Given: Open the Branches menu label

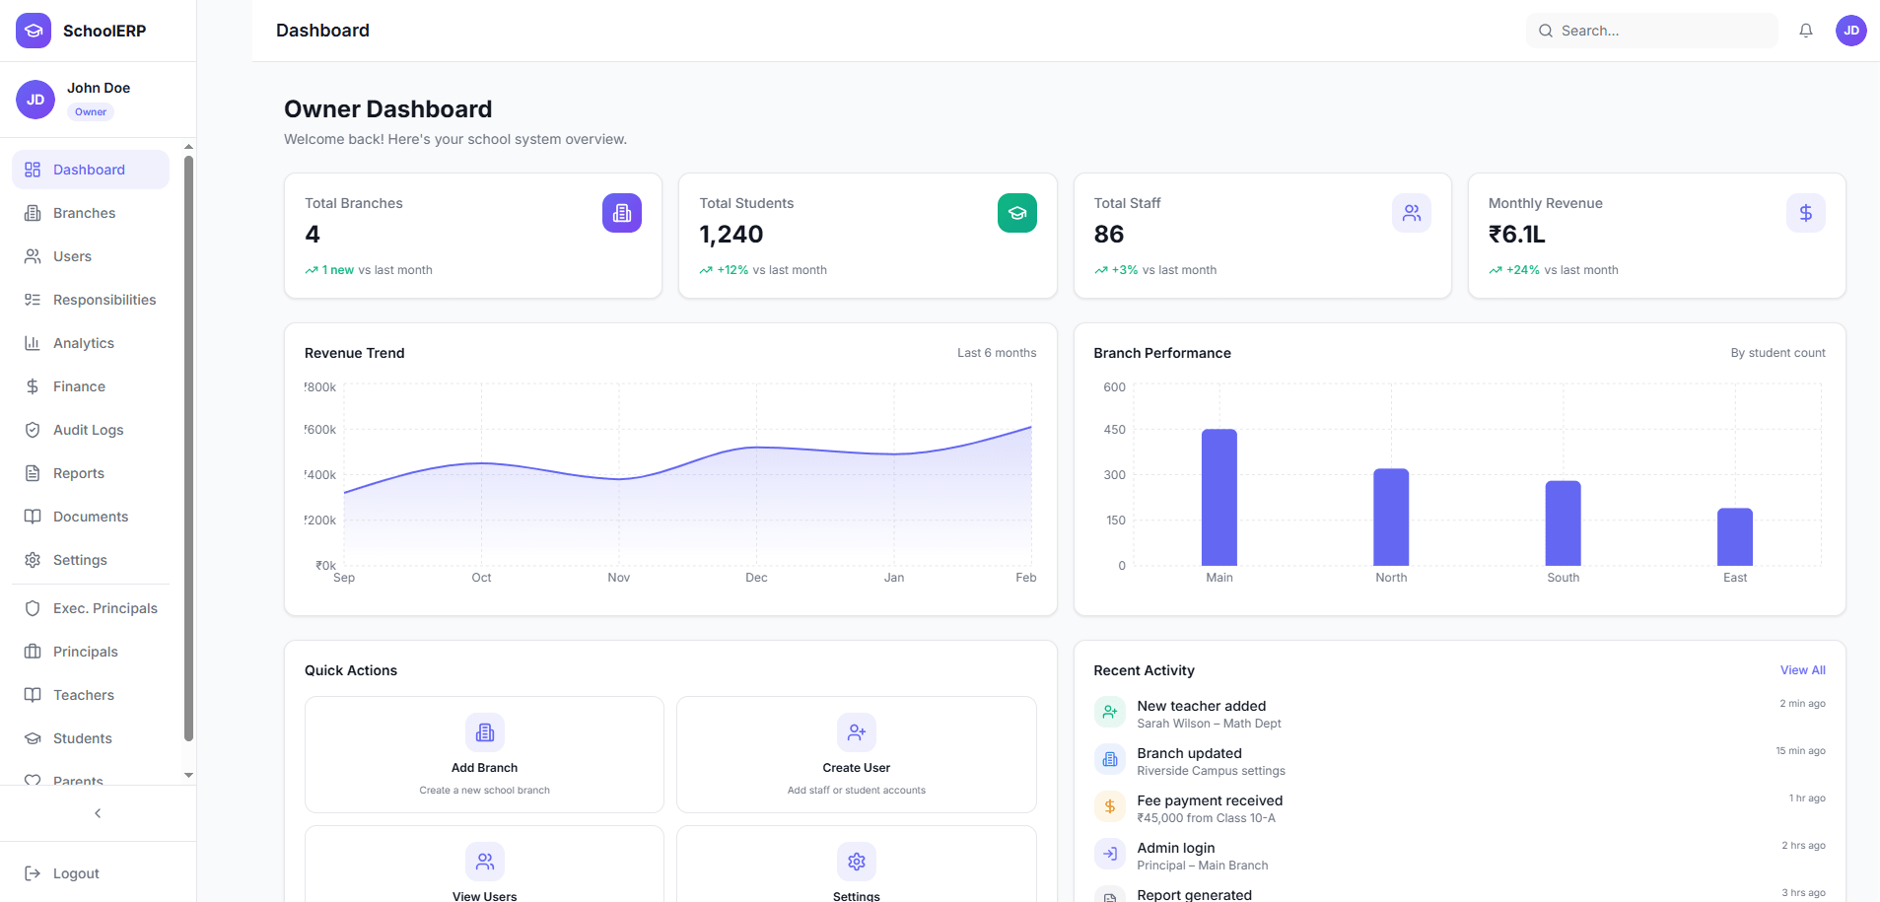Looking at the screenshot, I should (84, 213).
